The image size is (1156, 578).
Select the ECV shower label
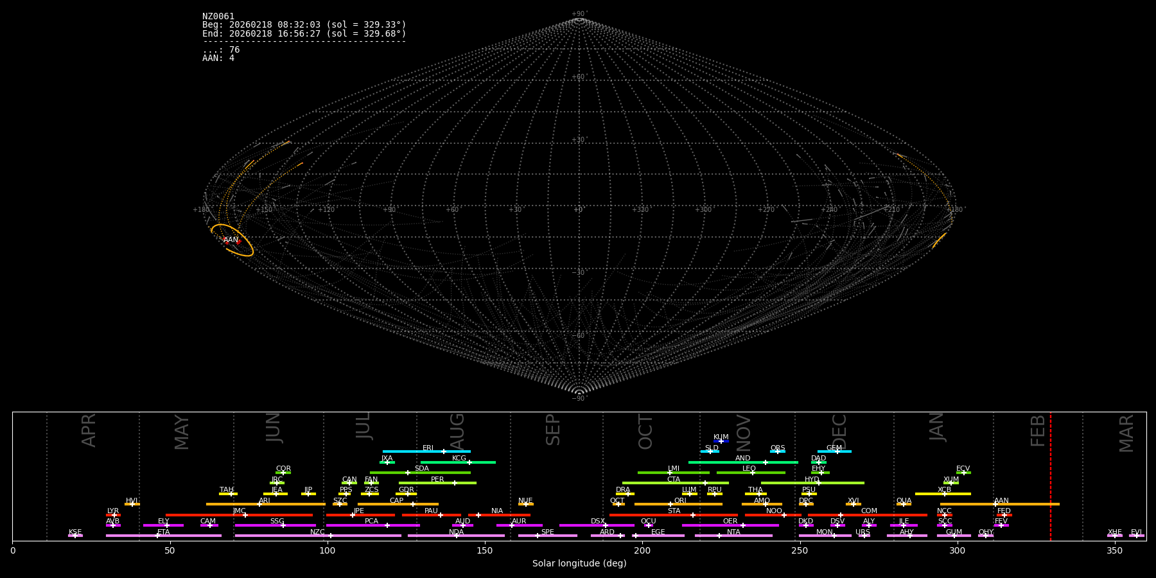(x=963, y=469)
